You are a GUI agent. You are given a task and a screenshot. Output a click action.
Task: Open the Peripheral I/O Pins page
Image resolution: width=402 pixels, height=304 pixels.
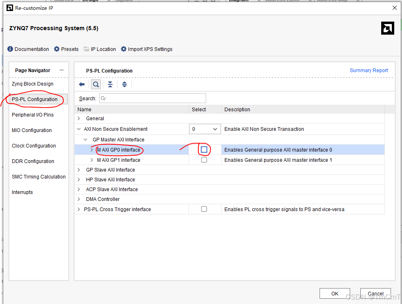pos(33,115)
